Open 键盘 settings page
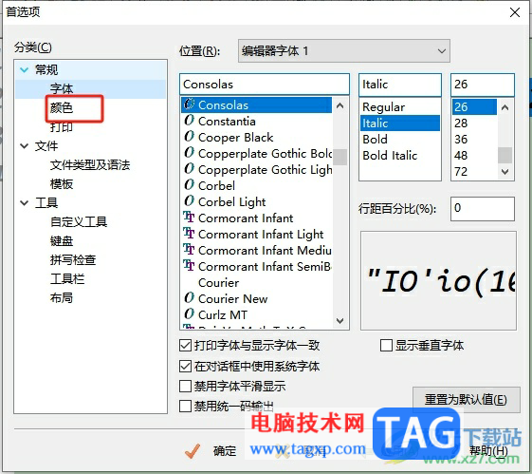 62,241
